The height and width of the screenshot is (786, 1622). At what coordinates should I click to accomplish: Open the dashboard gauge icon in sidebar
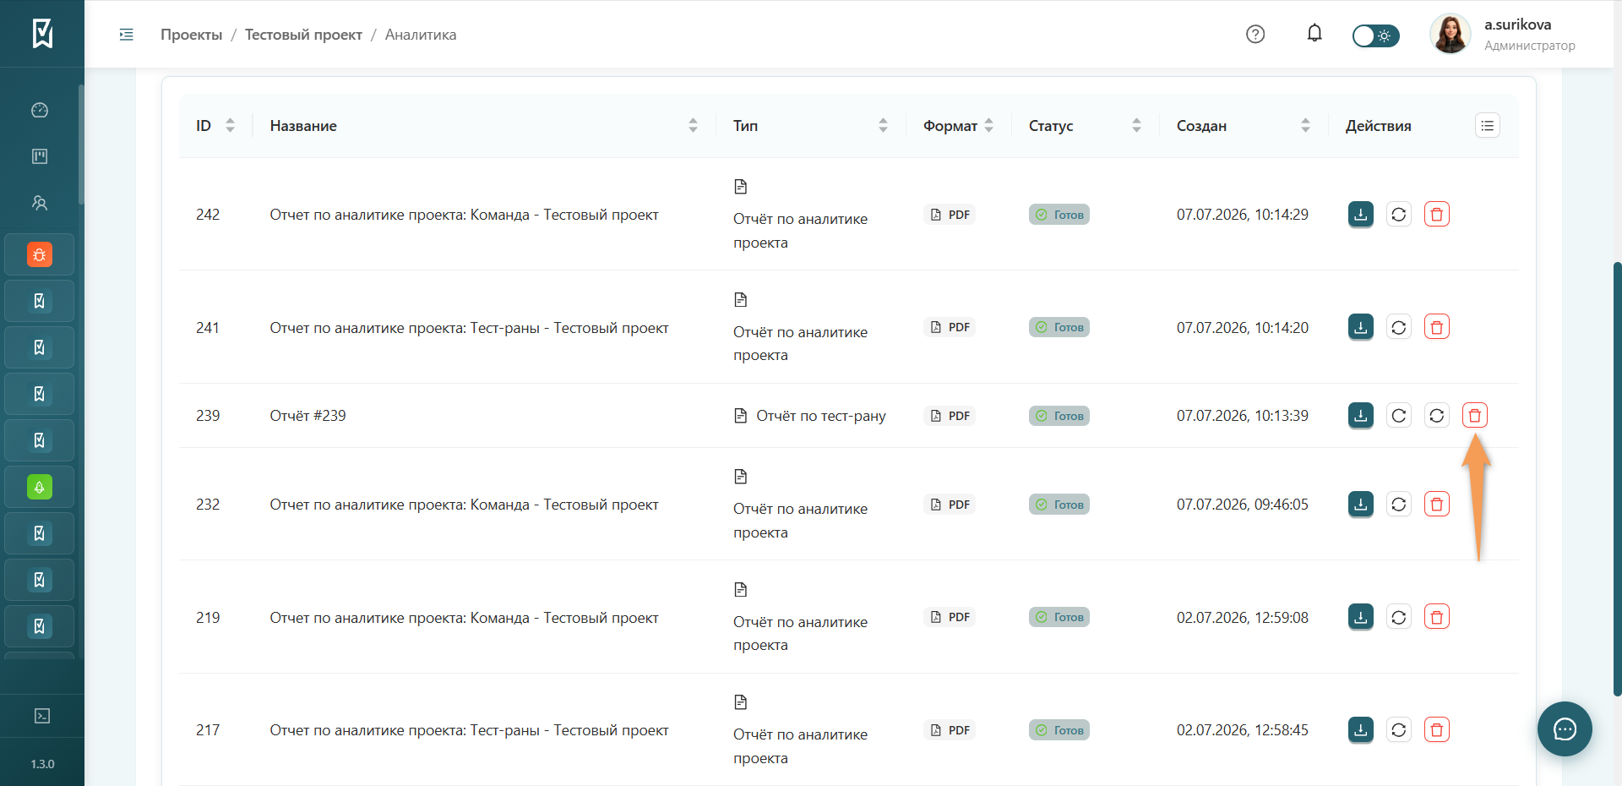coord(40,110)
